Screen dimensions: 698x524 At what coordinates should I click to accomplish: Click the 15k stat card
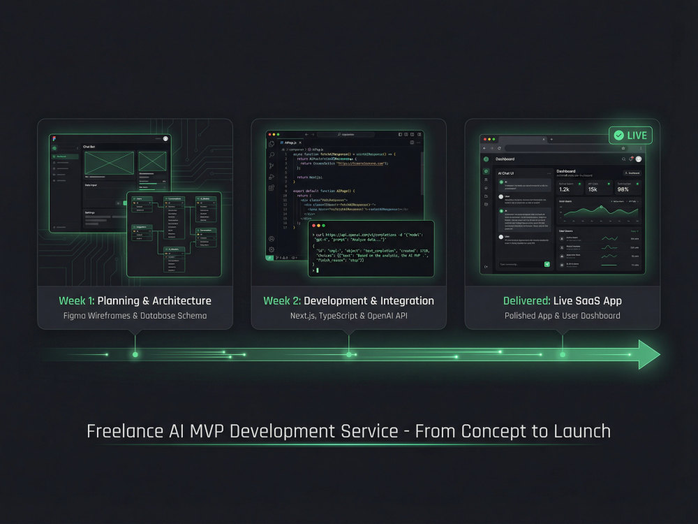599,187
